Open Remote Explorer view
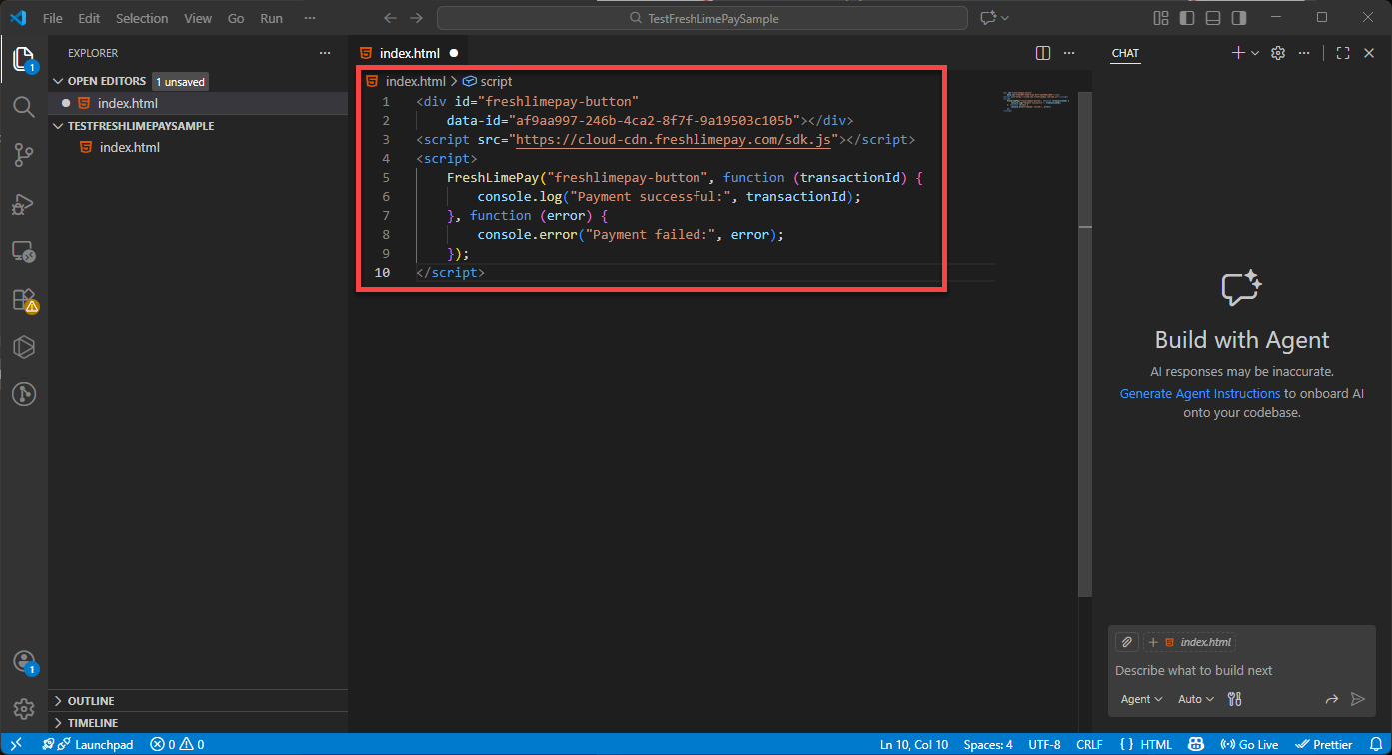This screenshot has width=1392, height=755. pos(24,251)
